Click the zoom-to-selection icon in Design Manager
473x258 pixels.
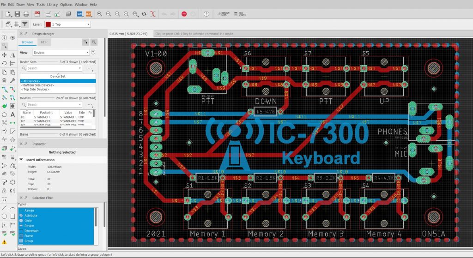point(94,42)
